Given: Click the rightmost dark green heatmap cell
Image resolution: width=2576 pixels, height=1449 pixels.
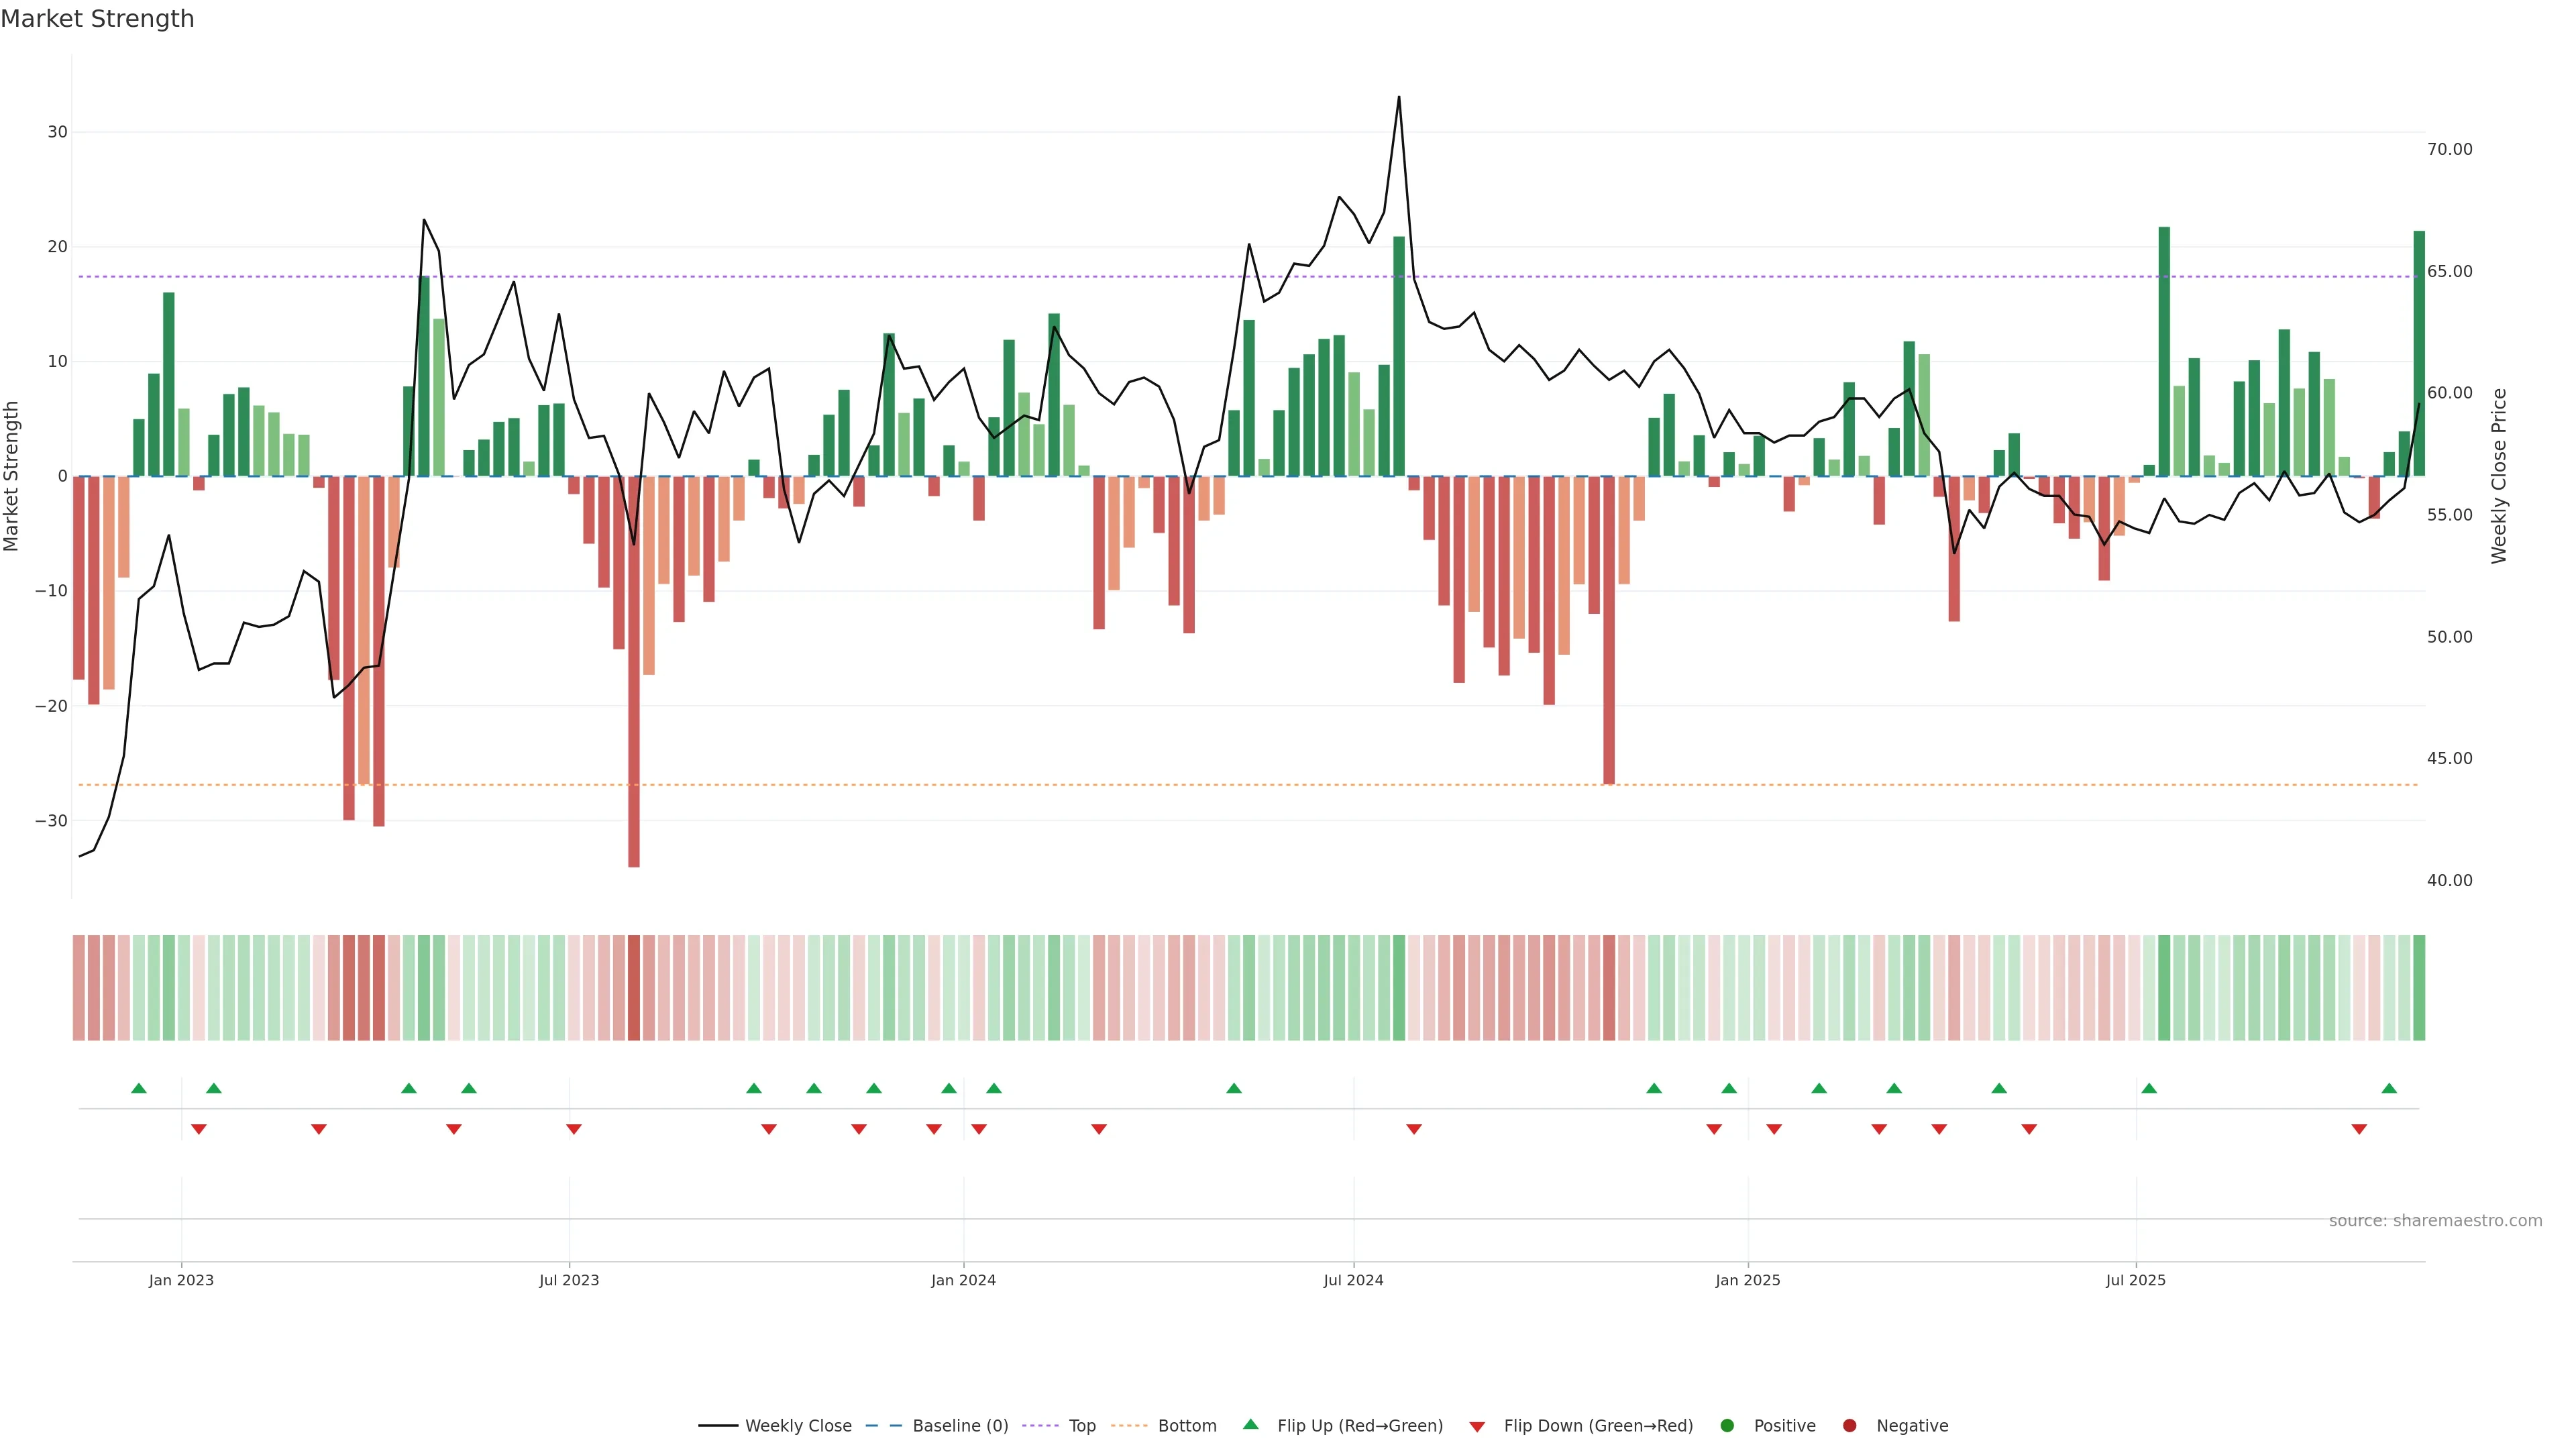Looking at the screenshot, I should tap(2419, 988).
